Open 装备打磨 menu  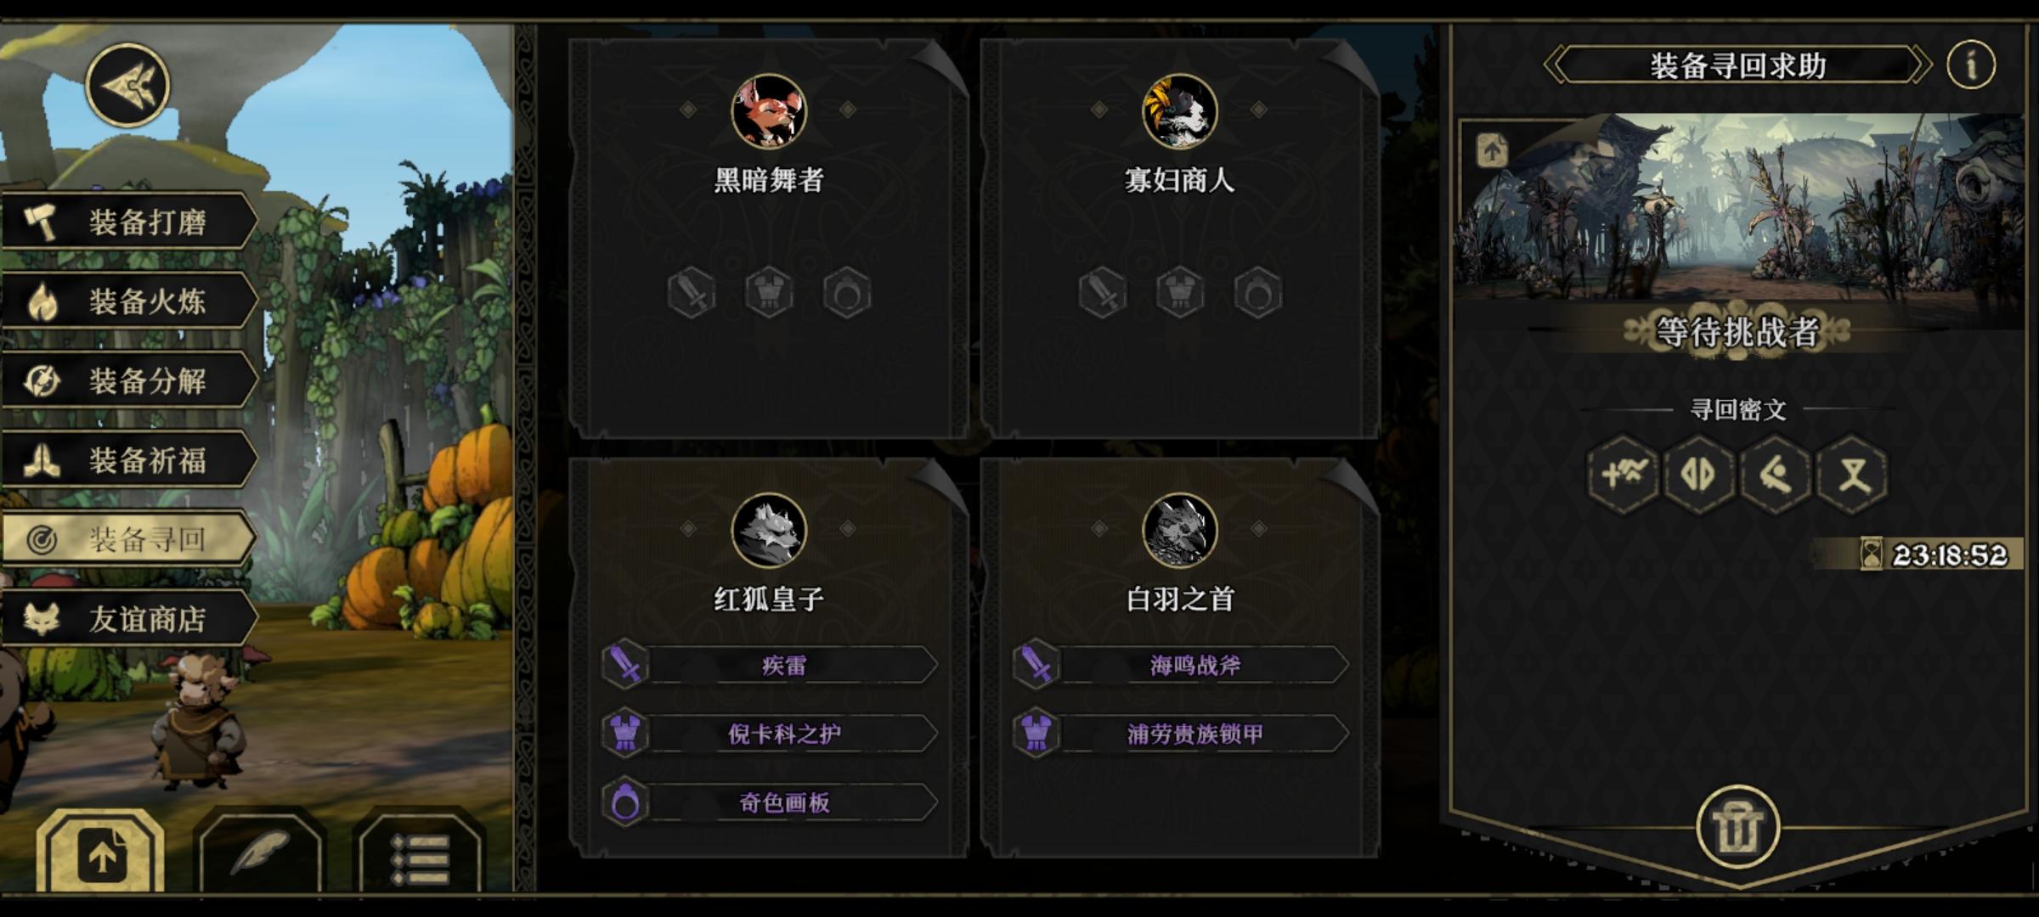click(x=130, y=221)
